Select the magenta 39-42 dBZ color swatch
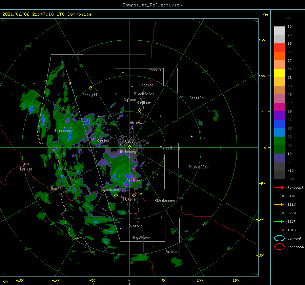The width and height of the screenshot is (305, 285). coord(279,107)
